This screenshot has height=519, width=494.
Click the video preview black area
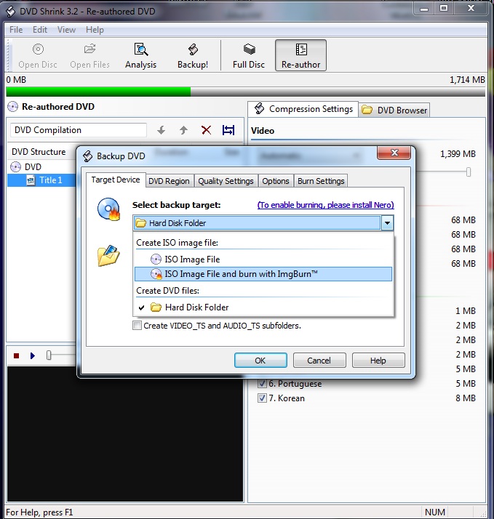125,434
